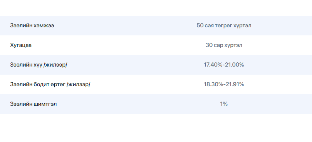Click the "Зээлийн бодит өртөг /жилээр/" label
The height and width of the screenshot is (142, 312).
(x=50, y=85)
